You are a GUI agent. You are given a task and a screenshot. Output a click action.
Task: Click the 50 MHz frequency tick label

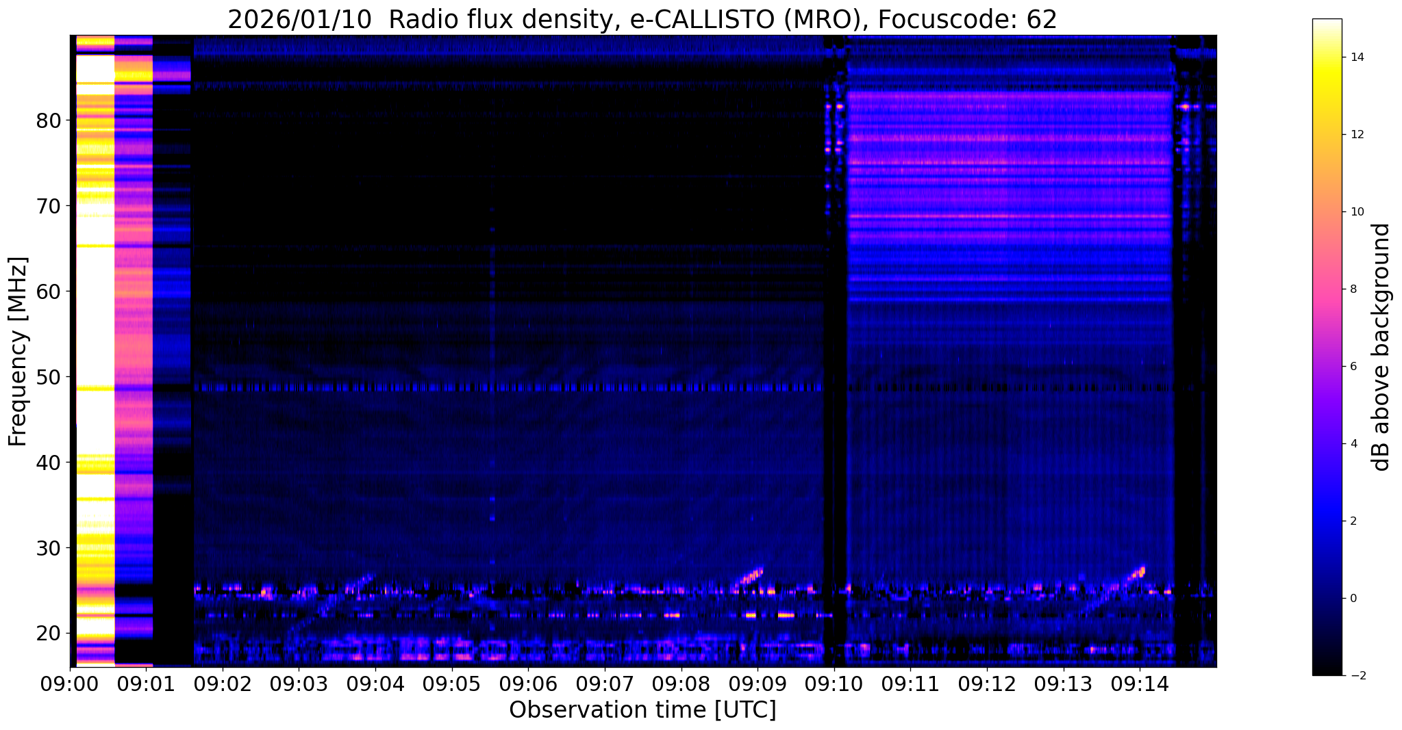[x=49, y=377]
